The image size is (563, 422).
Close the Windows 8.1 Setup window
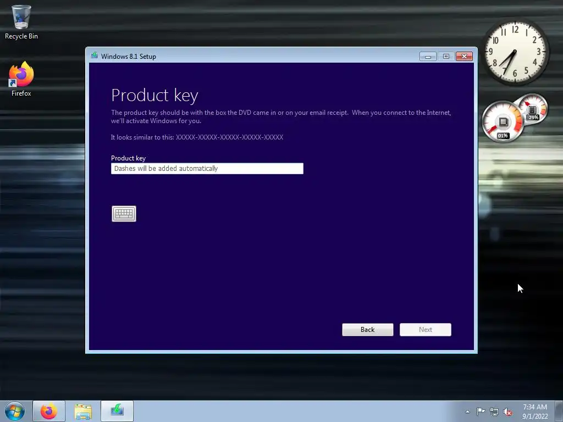coord(464,57)
